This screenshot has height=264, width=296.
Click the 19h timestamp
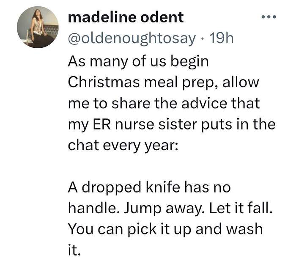(x=222, y=38)
